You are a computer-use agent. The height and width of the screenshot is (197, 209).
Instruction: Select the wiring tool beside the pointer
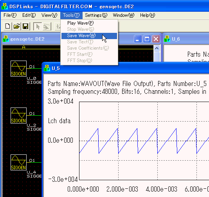[47, 26]
